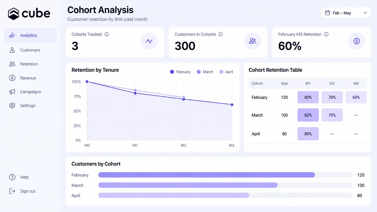
Task: Open the Analytics menu item
Action: (x=30, y=35)
